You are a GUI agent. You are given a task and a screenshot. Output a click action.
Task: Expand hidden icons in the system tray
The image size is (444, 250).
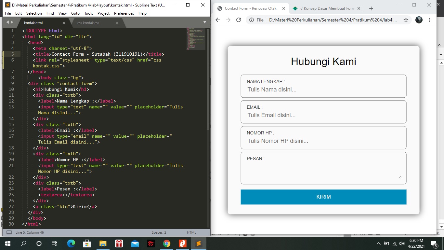[378, 243]
